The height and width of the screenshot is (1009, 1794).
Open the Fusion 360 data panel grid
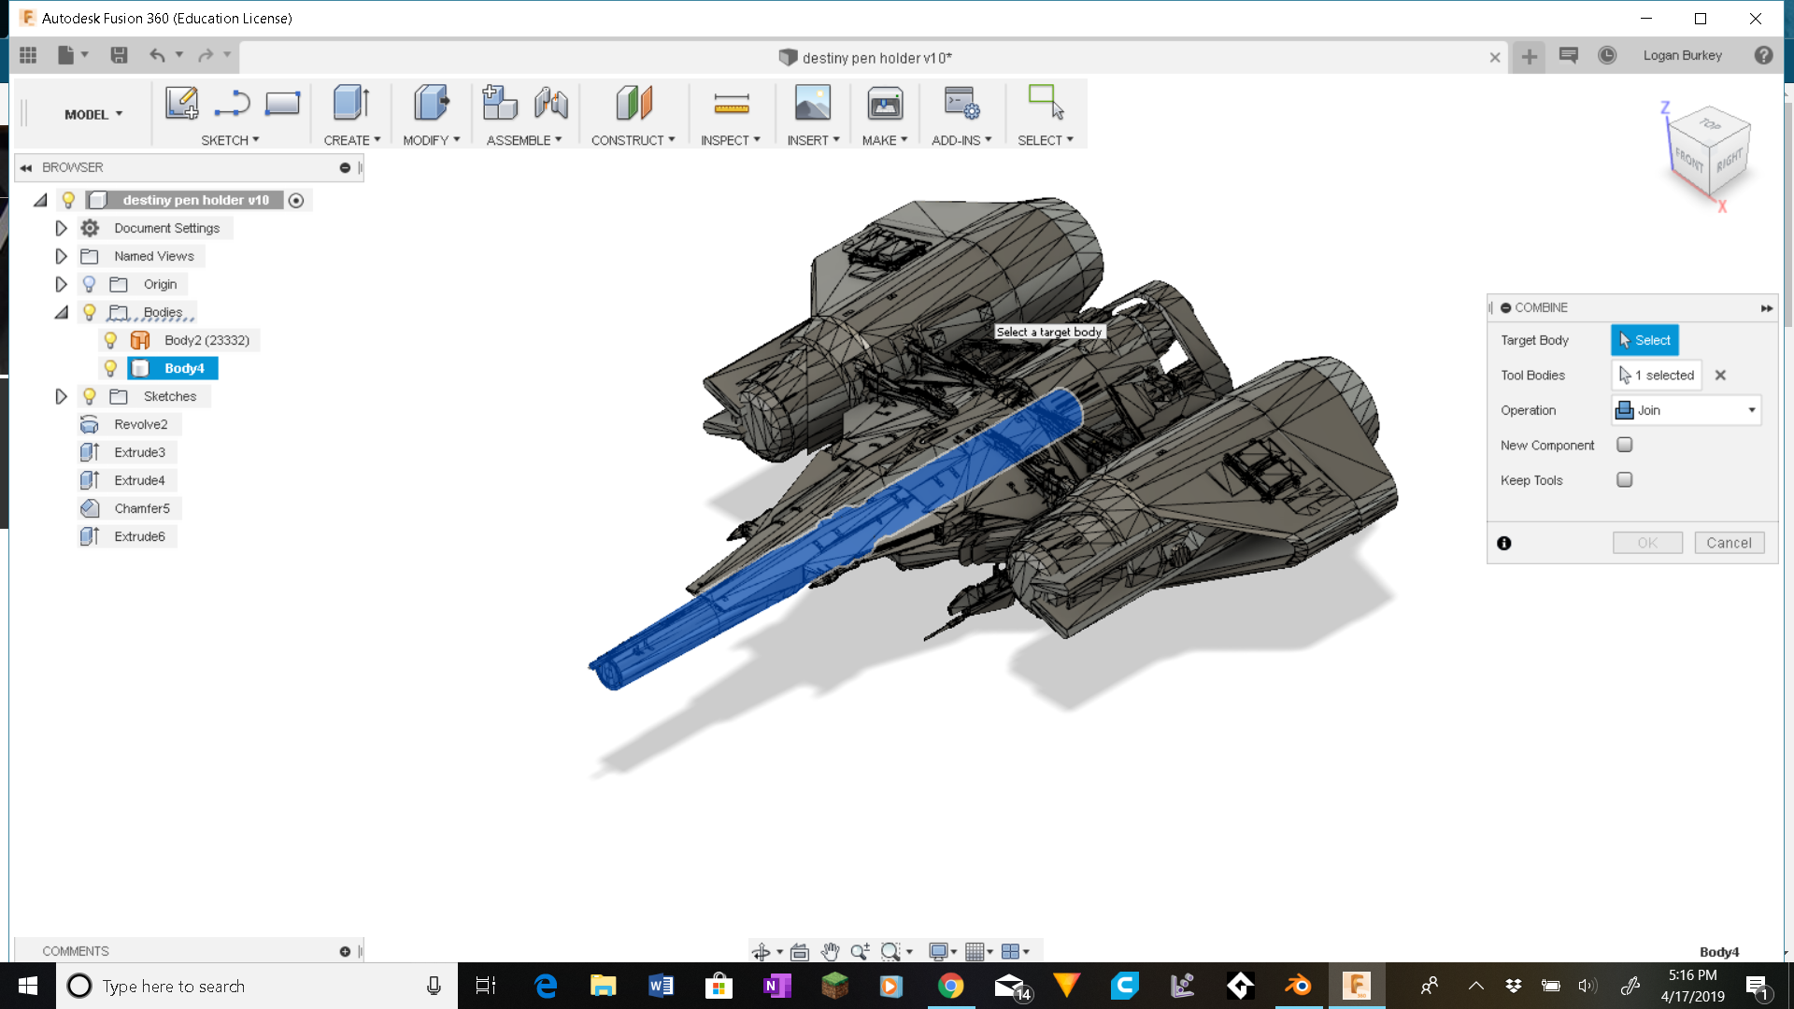pyautogui.click(x=28, y=55)
